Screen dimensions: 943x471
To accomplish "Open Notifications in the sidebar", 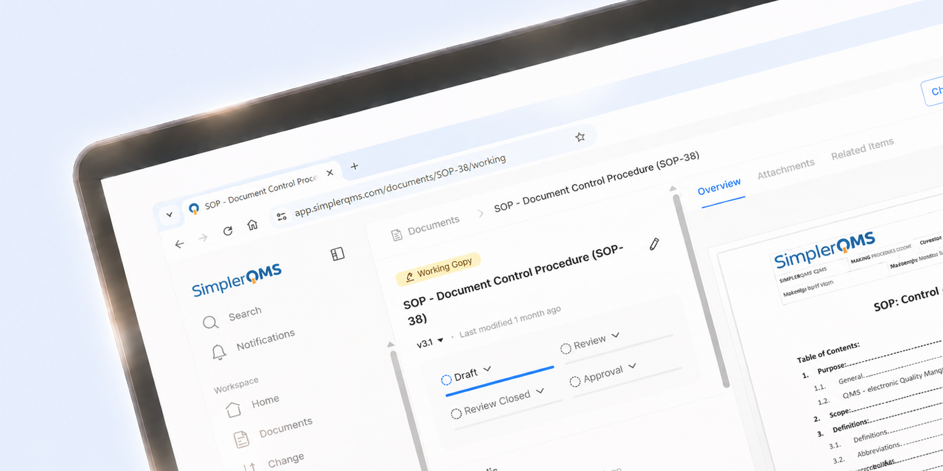I will (266, 339).
